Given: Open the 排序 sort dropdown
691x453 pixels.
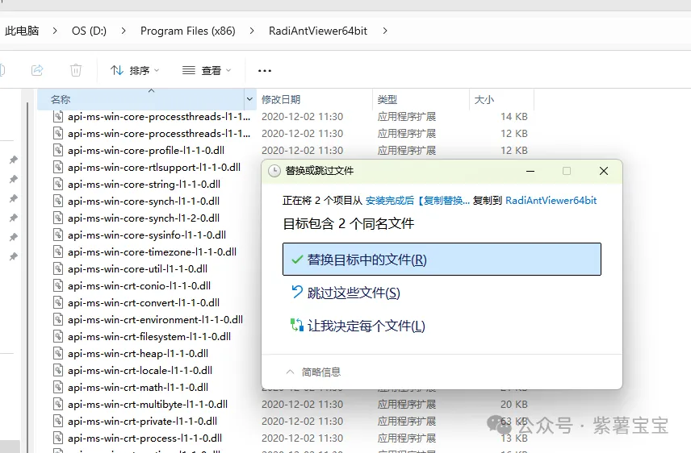Looking at the screenshot, I should [x=135, y=71].
